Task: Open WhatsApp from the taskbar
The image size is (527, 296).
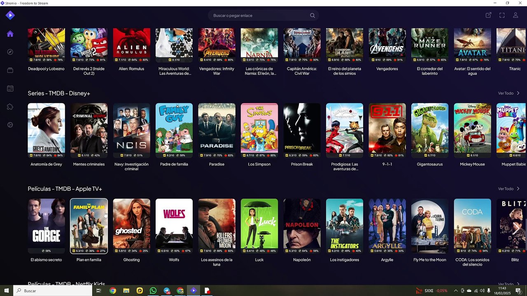Action: click(153, 291)
